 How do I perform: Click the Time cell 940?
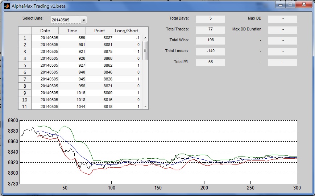point(72,72)
